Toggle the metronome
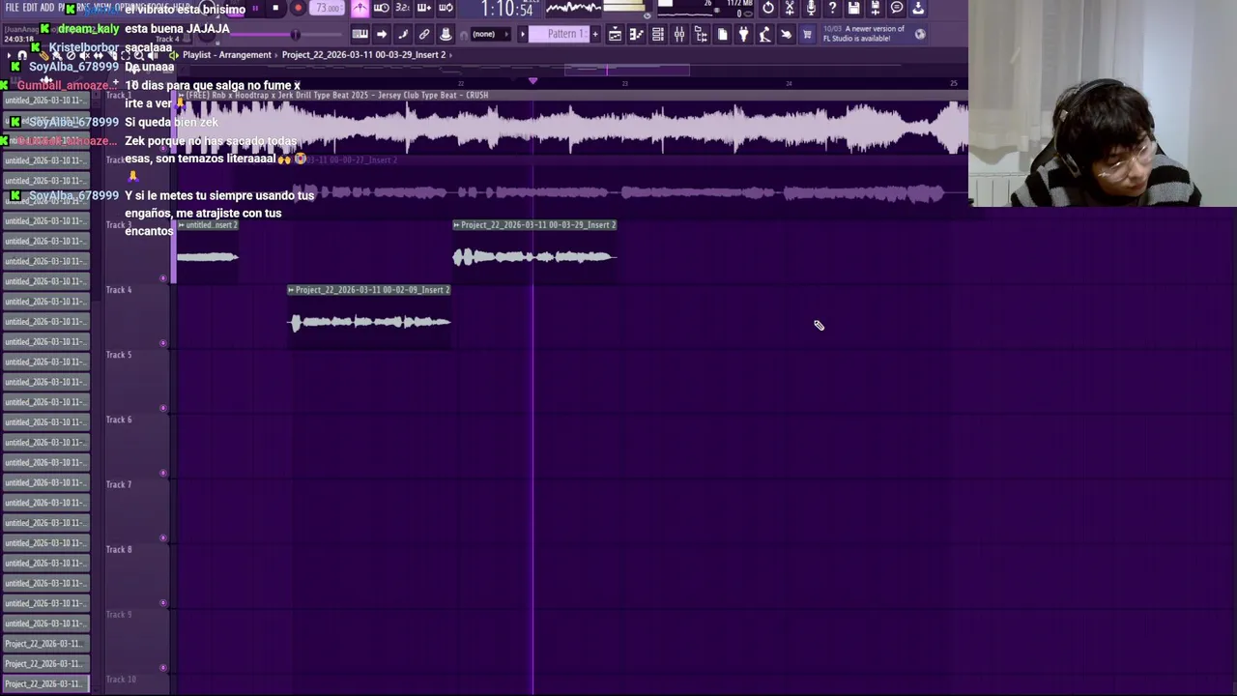1237x696 pixels. [x=360, y=9]
